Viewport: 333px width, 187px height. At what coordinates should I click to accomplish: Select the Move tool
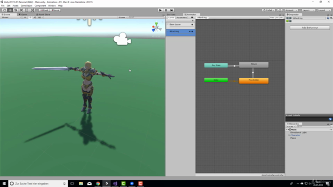pyautogui.click(x=10, y=10)
